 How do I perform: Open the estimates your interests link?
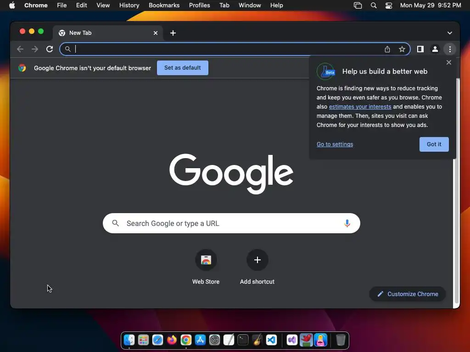[x=360, y=106]
